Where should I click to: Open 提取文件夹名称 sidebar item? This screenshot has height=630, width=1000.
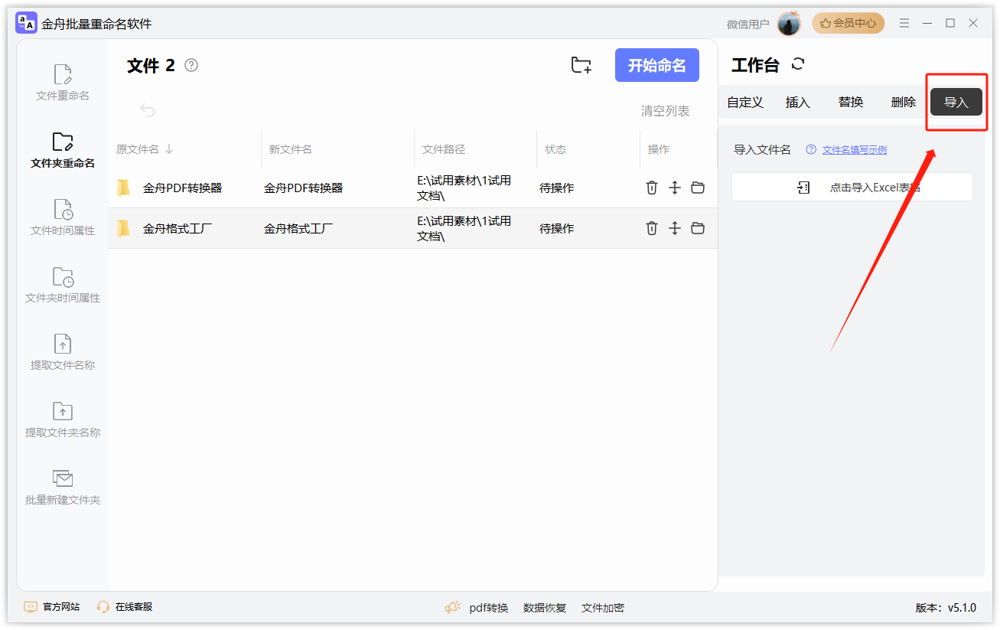pos(63,419)
